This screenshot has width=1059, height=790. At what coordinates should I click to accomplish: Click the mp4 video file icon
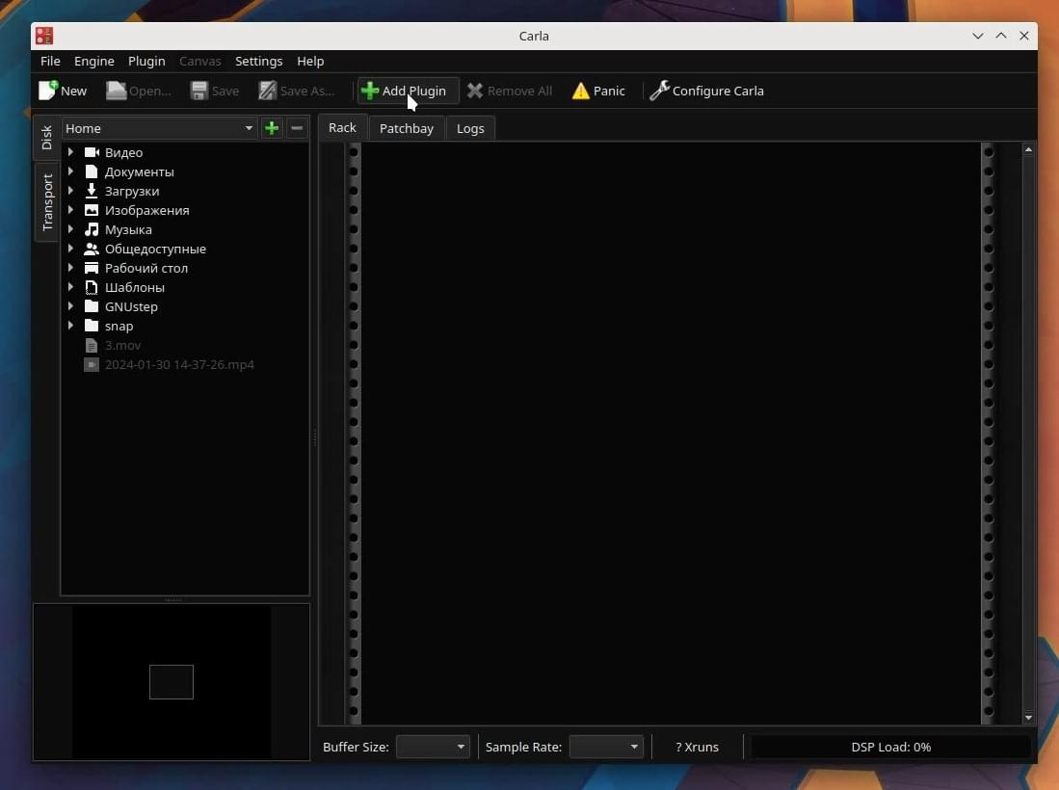pos(92,364)
